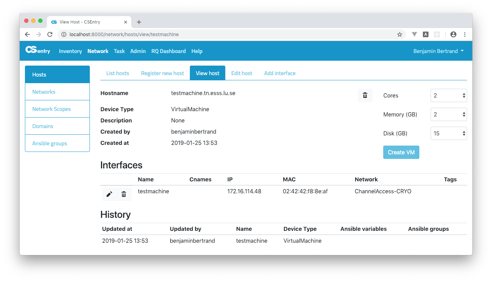Go to Ansible groups in sidebar
Image resolution: width=492 pixels, height=281 pixels.
point(49,143)
